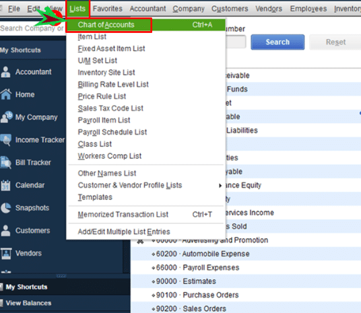Image resolution: width=361 pixels, height=313 pixels.
Task: Open the Calendar icon in shortcuts
Action: pos(5,185)
